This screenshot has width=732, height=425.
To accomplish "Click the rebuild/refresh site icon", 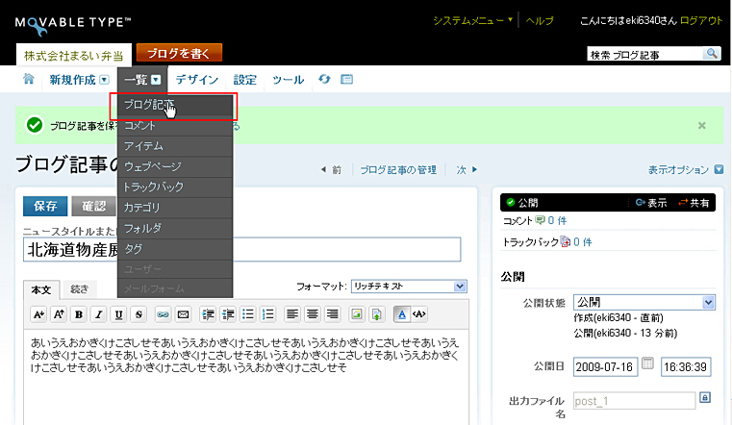I will click(x=325, y=80).
